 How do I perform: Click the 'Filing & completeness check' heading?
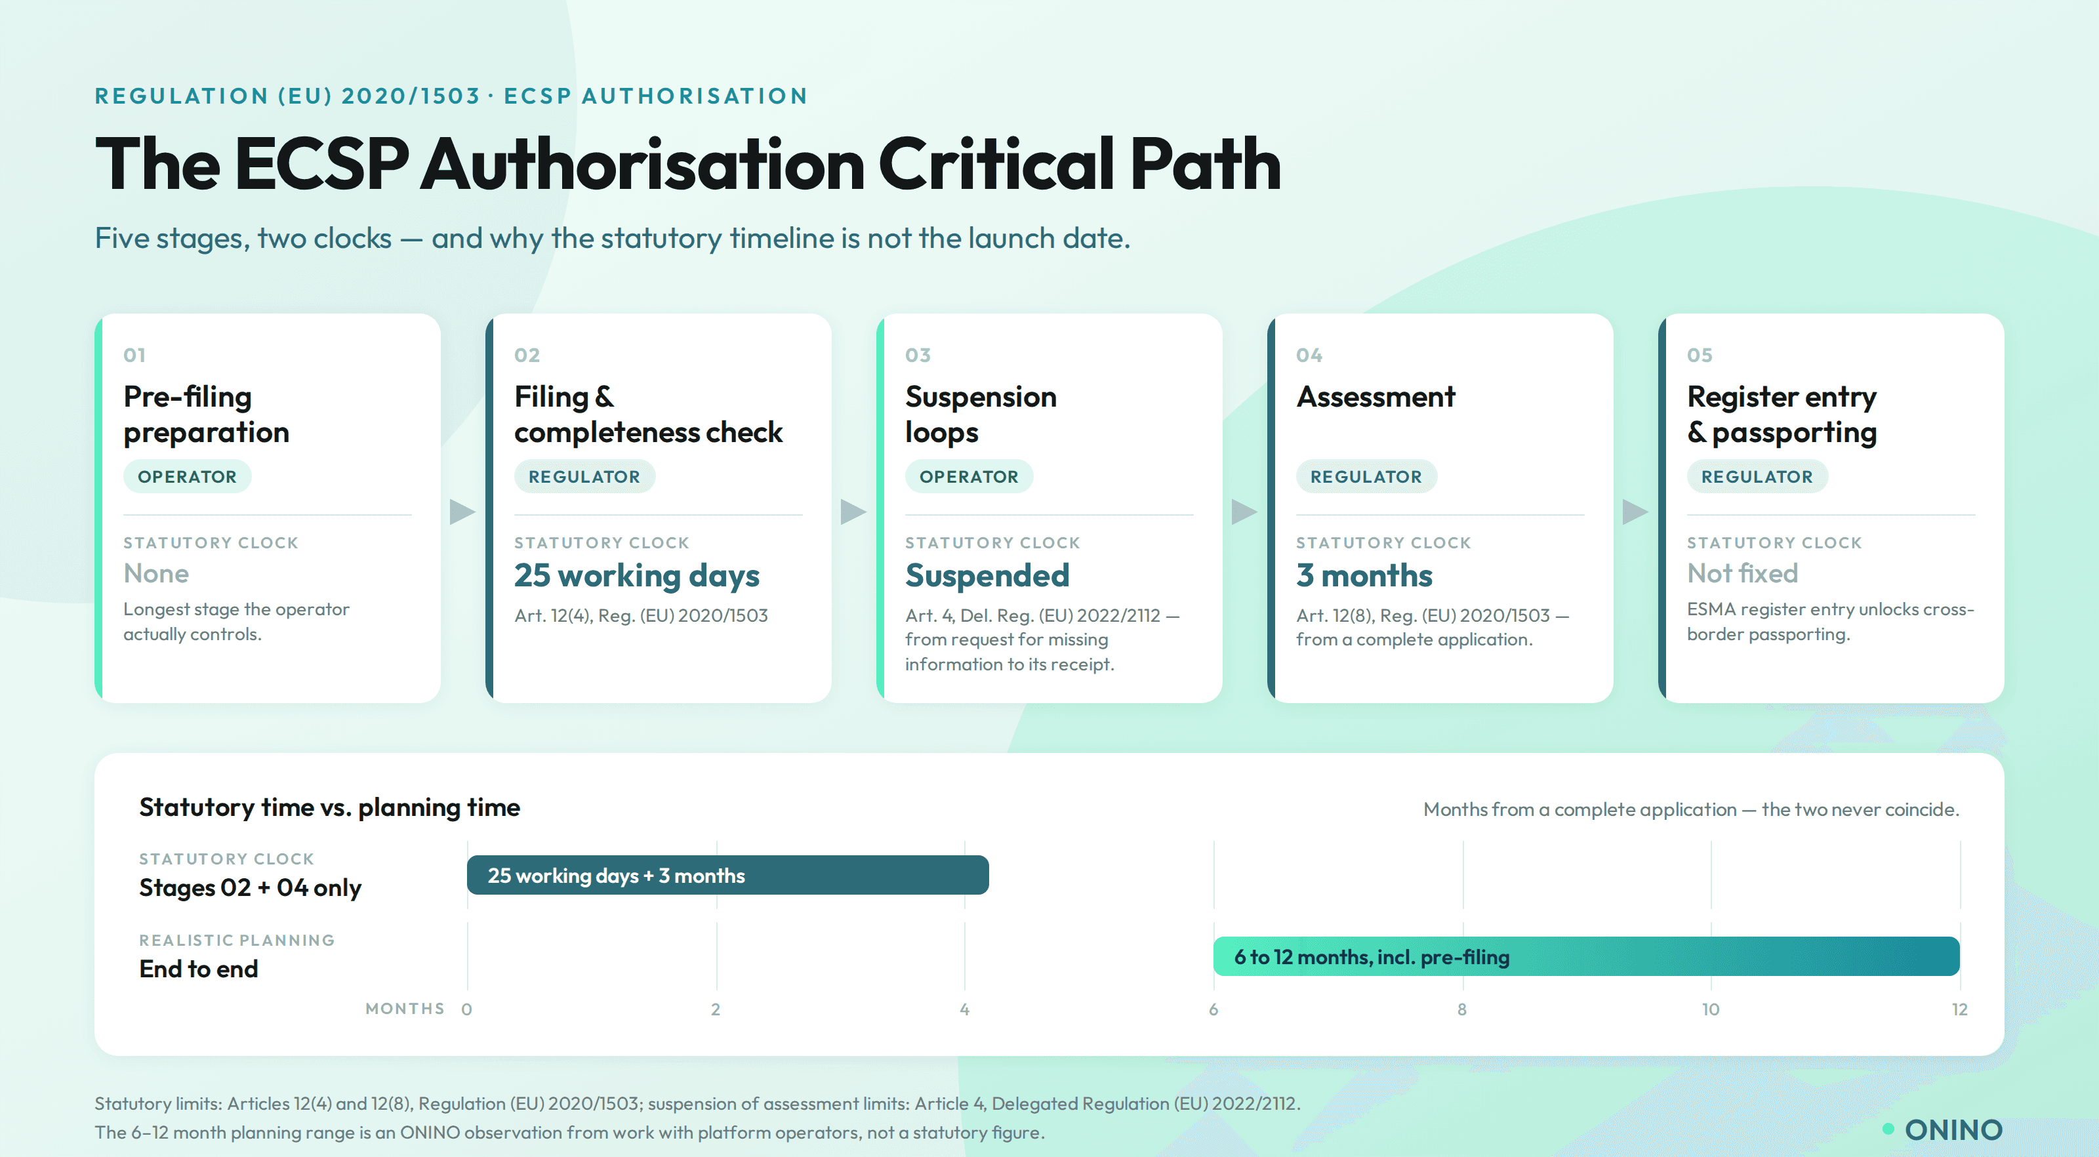tap(649, 414)
